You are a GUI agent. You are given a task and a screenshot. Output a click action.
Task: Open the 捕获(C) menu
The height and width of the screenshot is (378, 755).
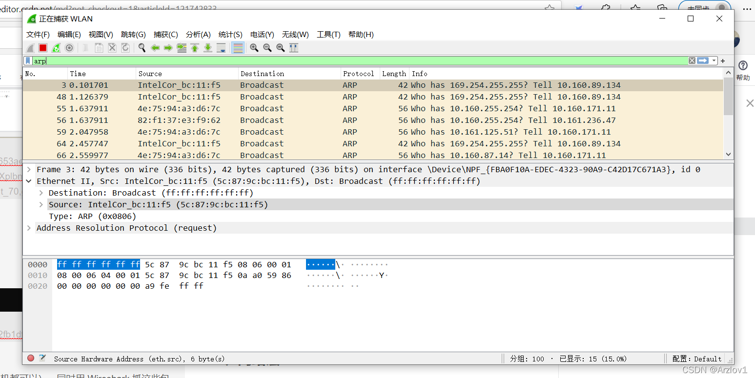[x=166, y=35]
